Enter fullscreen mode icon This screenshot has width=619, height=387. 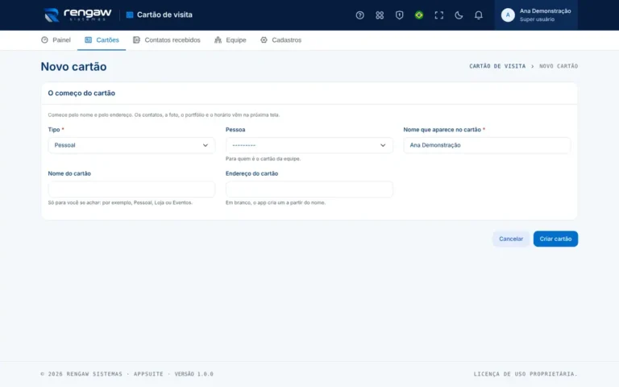pyautogui.click(x=438, y=15)
